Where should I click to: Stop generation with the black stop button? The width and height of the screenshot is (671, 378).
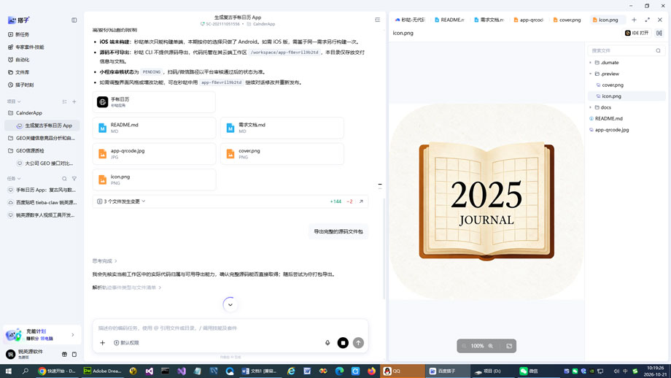click(x=343, y=342)
